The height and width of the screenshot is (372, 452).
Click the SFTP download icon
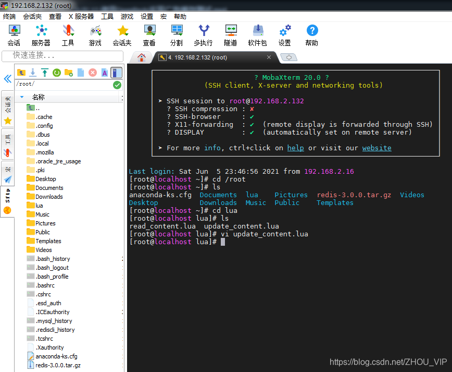[33, 73]
